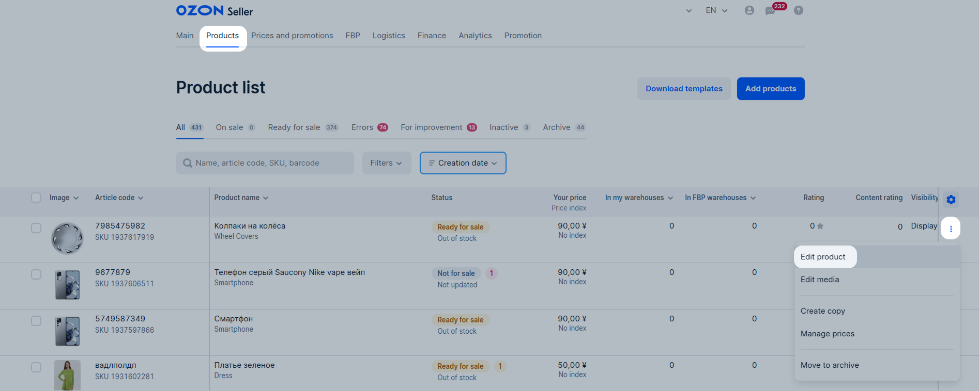Expand the Filters dropdown

(x=386, y=163)
